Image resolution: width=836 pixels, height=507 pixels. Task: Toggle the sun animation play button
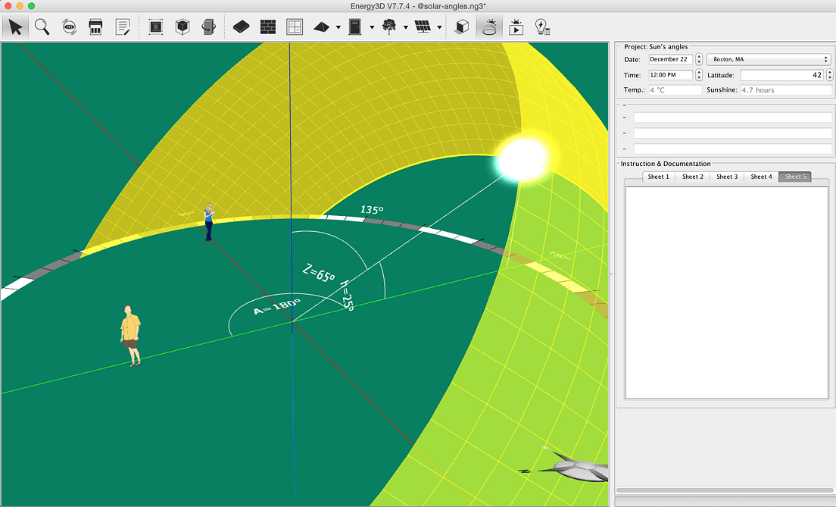(x=516, y=27)
